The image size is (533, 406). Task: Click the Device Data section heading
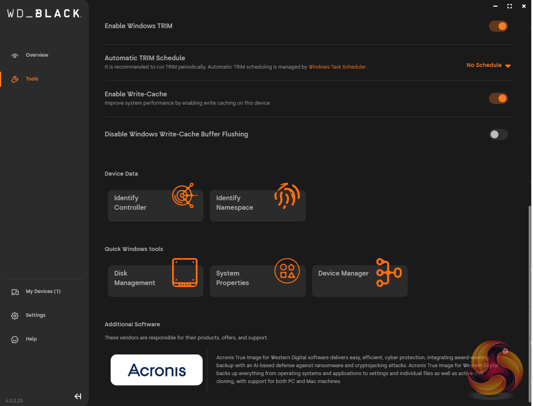(x=121, y=174)
